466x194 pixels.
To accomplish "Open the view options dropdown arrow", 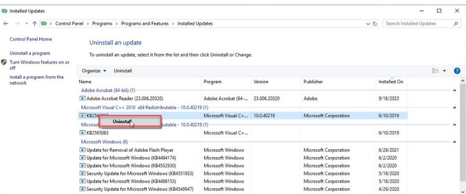I will [x=445, y=71].
